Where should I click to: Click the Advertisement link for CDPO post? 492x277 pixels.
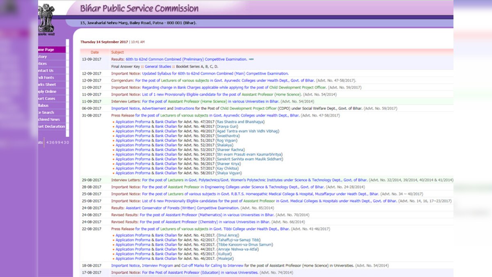tap(154, 108)
